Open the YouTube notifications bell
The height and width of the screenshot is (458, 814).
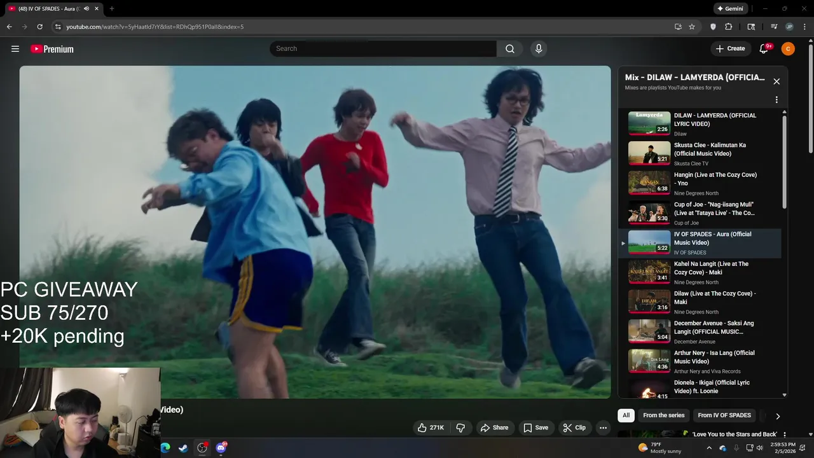coord(764,49)
